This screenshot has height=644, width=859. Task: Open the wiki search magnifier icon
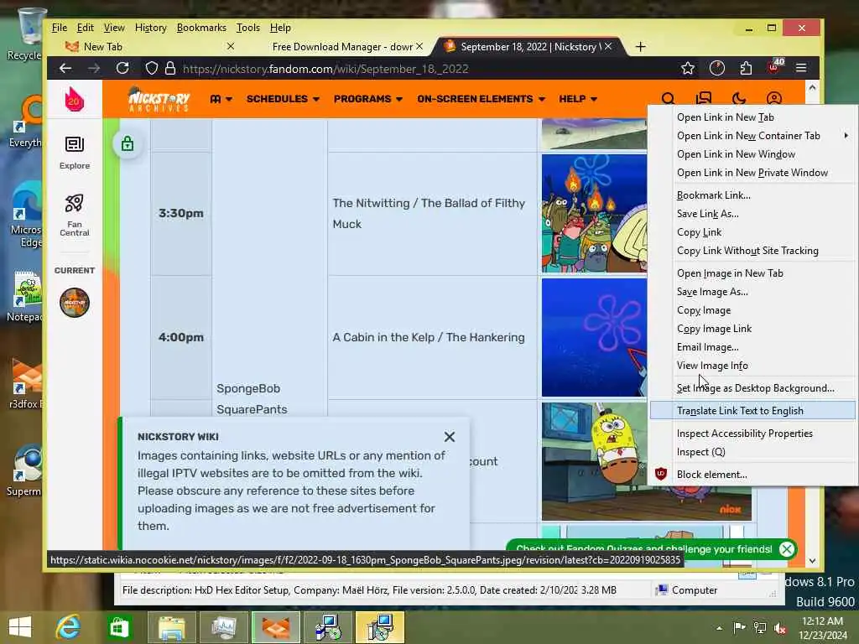click(x=668, y=99)
